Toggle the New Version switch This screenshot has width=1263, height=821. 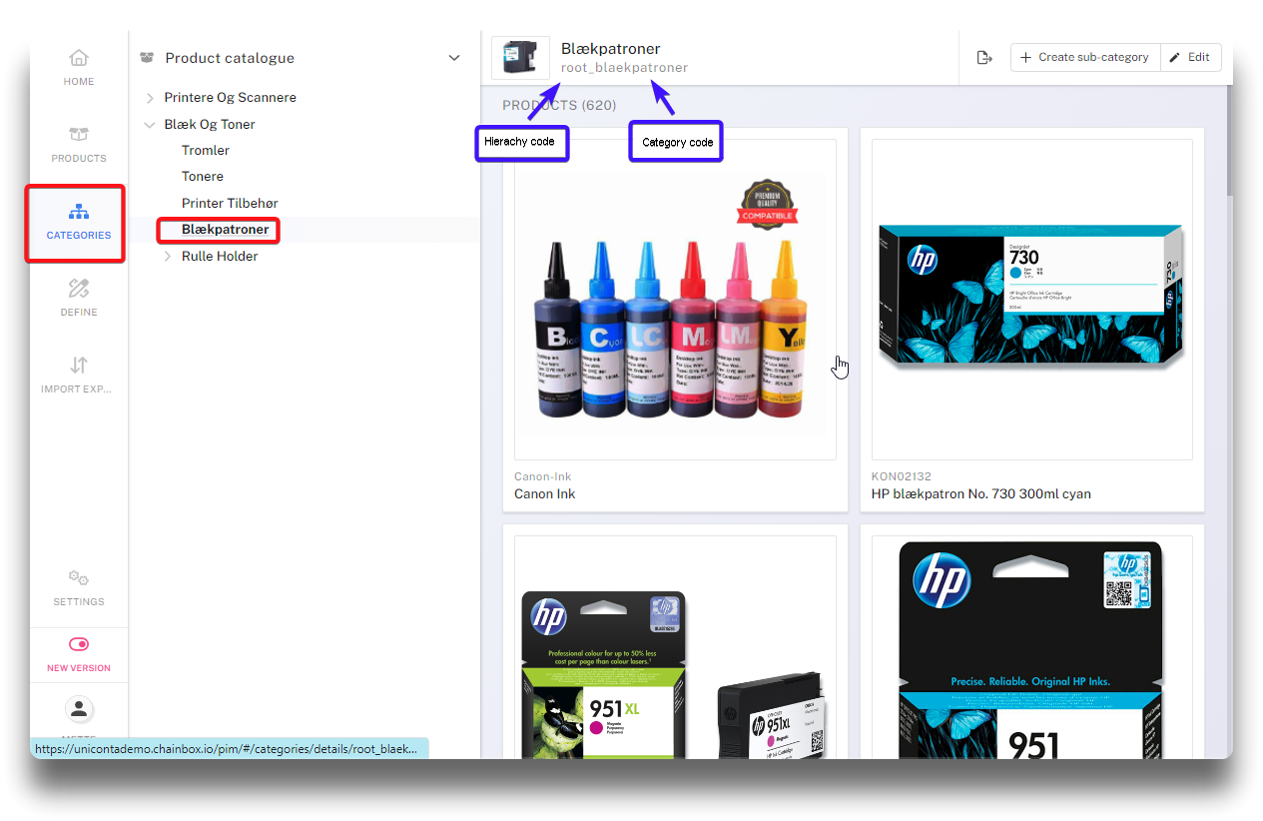pos(79,644)
